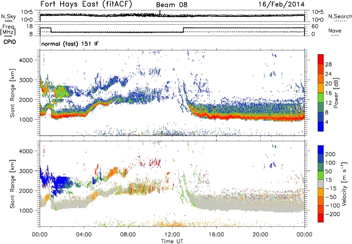Click the red bottom of velocity colorbar
Image resolution: width=352 pixels, height=244 pixels.
[321, 218]
